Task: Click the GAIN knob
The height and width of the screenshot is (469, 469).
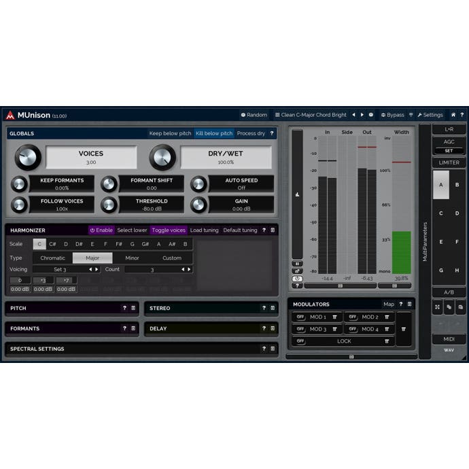Action: [x=198, y=205]
